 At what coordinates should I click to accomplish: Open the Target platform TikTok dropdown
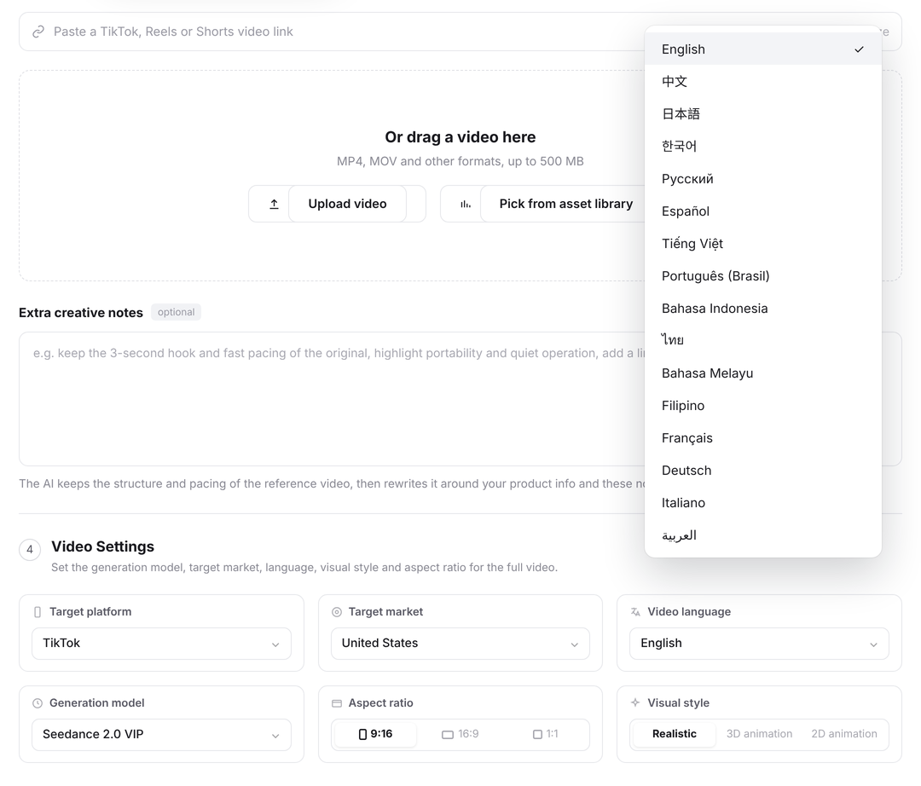coord(161,644)
